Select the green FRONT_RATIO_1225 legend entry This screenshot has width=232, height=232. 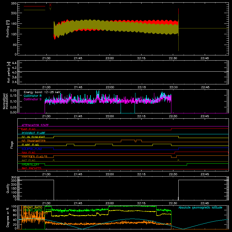tap(37, 210)
